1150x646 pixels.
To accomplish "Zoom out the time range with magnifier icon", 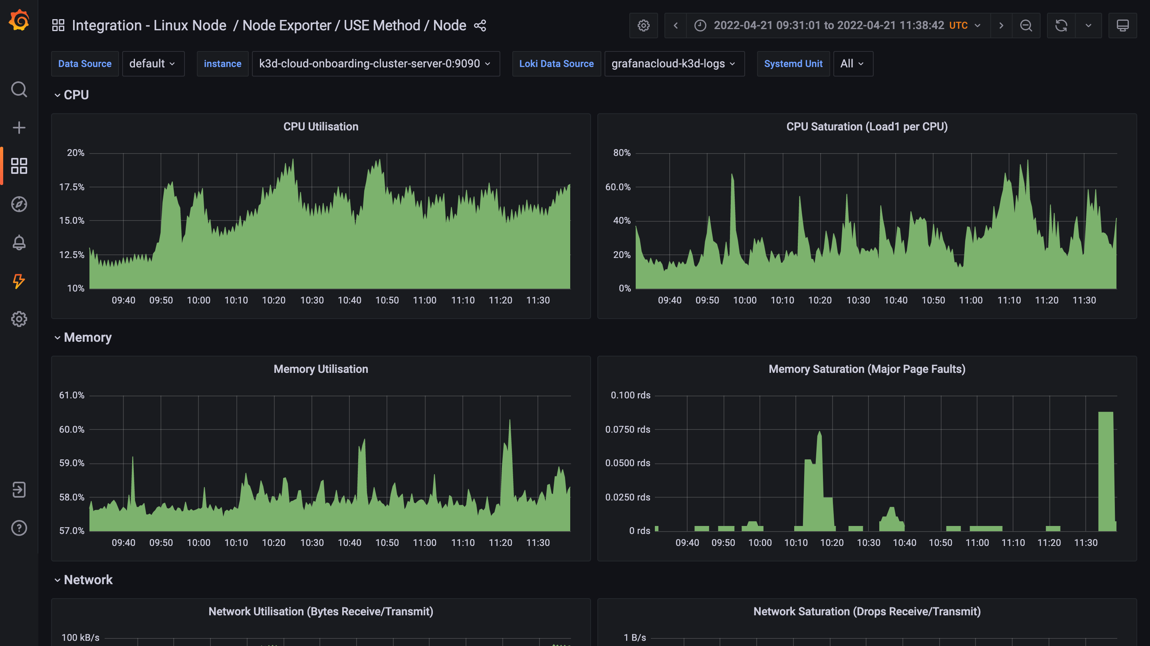I will pyautogui.click(x=1026, y=26).
